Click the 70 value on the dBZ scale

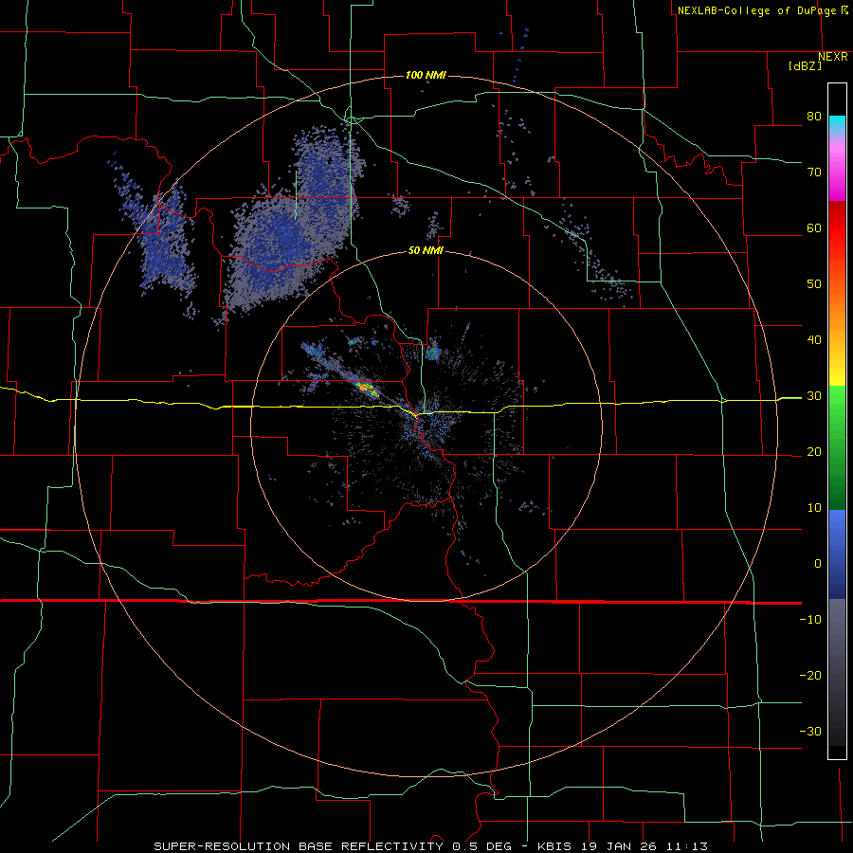click(814, 172)
